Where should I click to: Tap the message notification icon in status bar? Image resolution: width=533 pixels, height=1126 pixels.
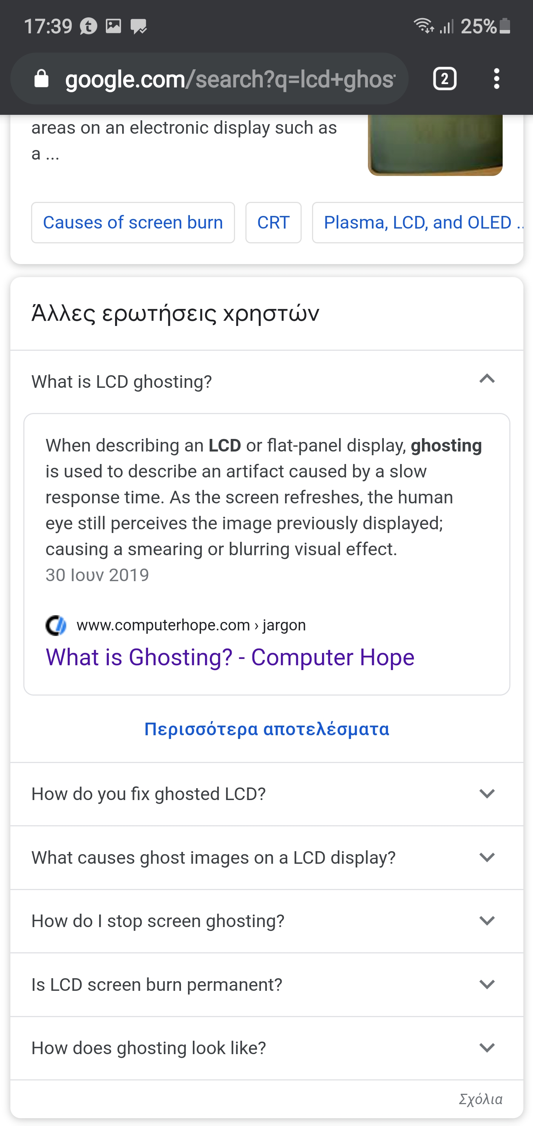139,27
